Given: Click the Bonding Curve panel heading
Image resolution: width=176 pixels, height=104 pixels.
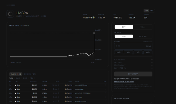Looking at the screenshot, I should pos(122,99).
